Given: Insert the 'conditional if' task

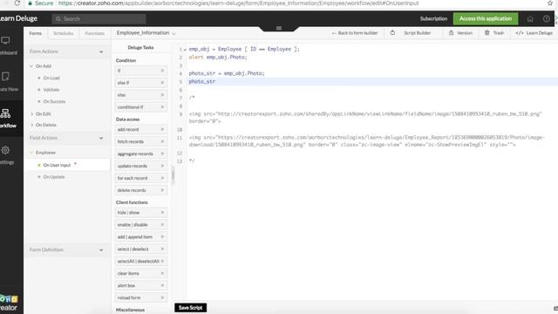Looking at the screenshot, I should (x=141, y=107).
